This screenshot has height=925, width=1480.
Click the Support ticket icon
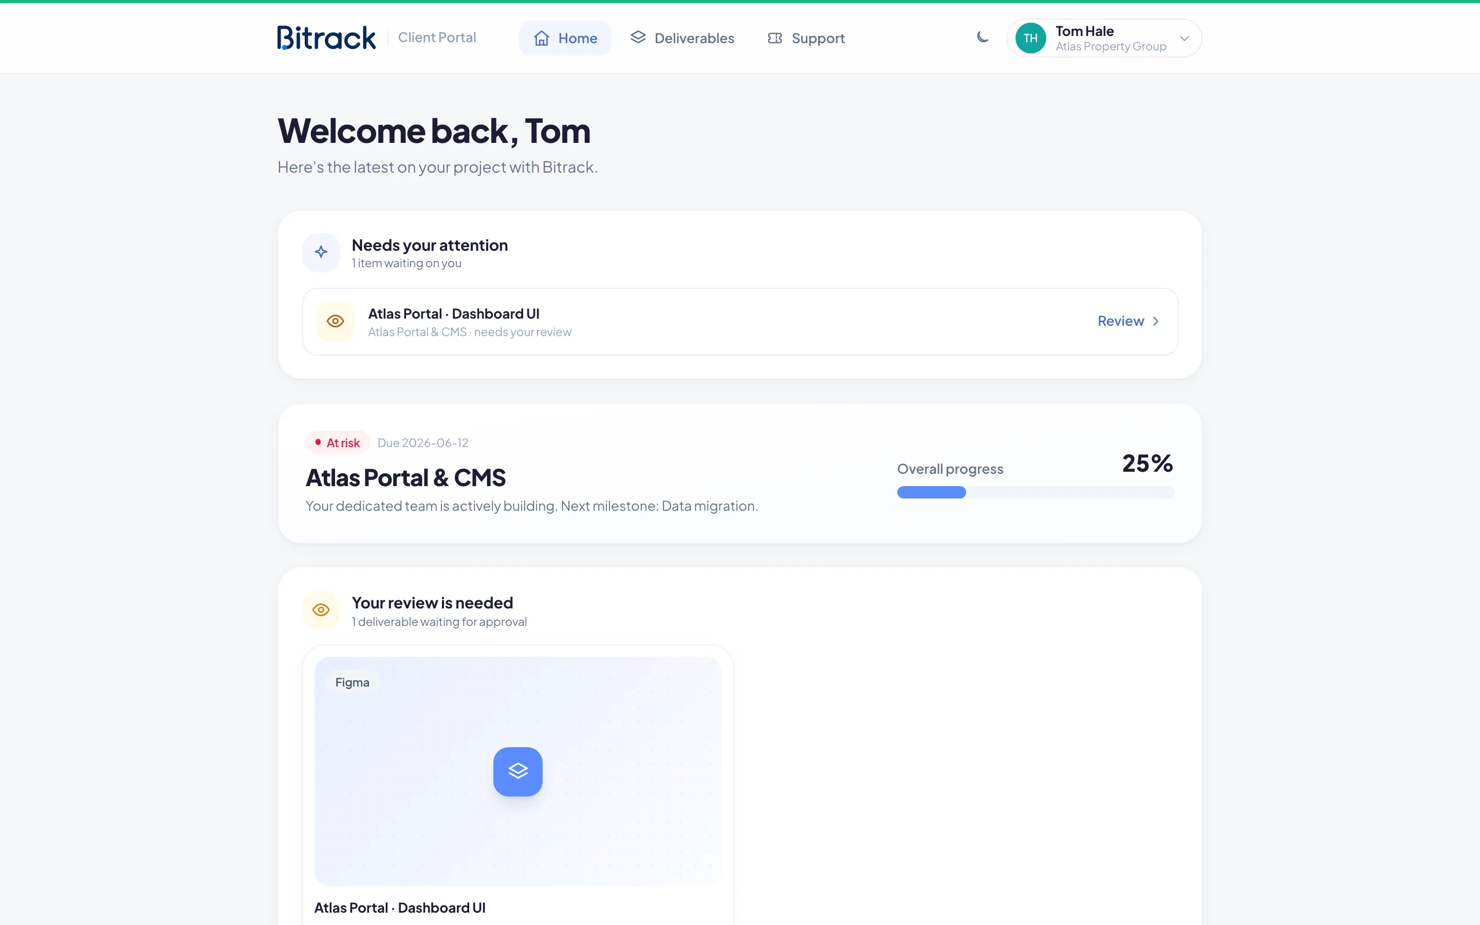click(x=775, y=38)
